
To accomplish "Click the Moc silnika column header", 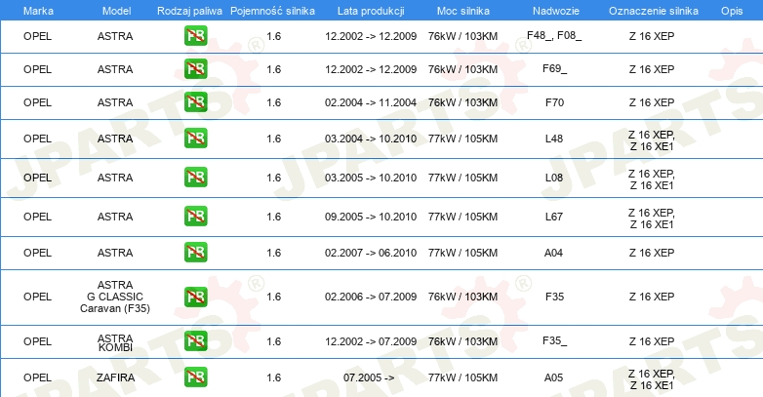I will (463, 11).
